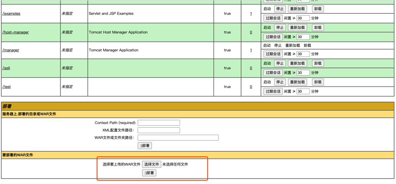Undeploy the /examples application with 卸载
396x184 pixels.
[318, 9]
